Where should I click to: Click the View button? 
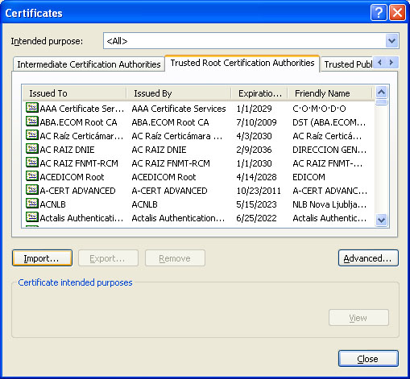358,318
